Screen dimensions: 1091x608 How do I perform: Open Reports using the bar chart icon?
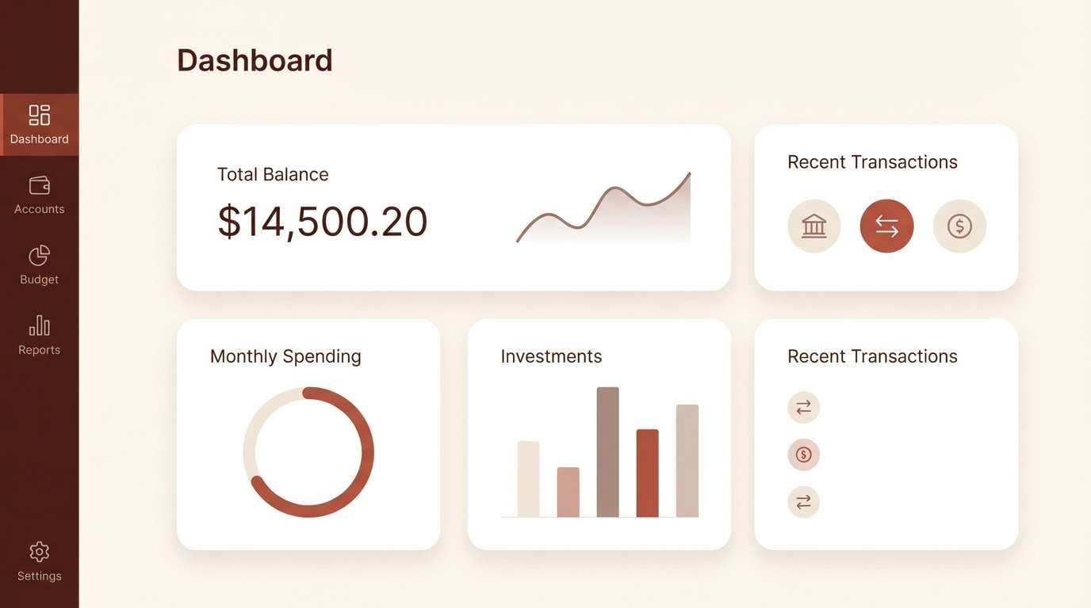click(x=38, y=325)
